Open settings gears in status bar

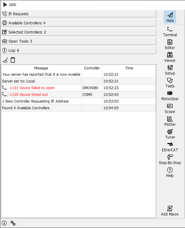[13, 223]
